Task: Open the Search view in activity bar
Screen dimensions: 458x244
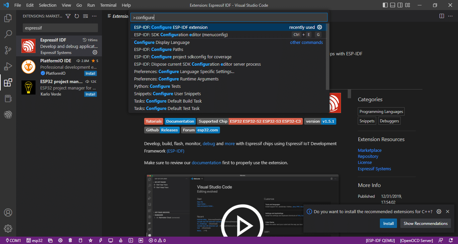Action: (8, 34)
